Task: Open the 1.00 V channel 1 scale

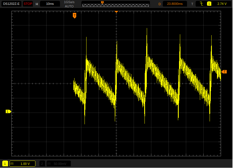Action: (25, 164)
